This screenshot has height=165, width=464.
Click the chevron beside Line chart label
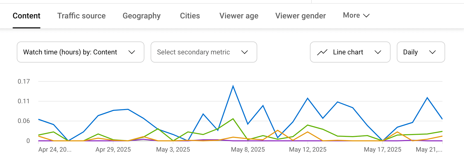[x=378, y=52]
